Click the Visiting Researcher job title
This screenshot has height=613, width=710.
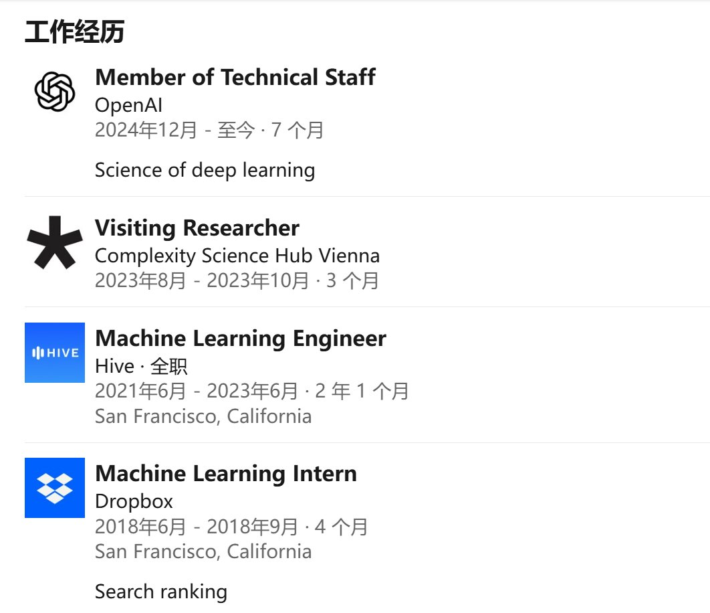pos(197,228)
